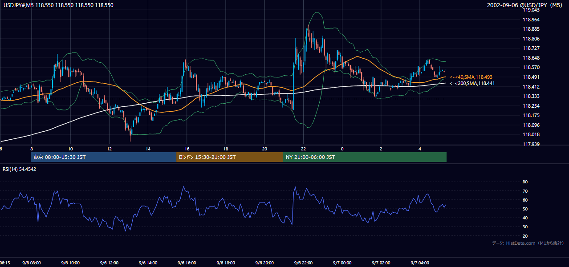Select the 東京 08:00-15:30 JST session bar

pyautogui.click(x=104, y=157)
